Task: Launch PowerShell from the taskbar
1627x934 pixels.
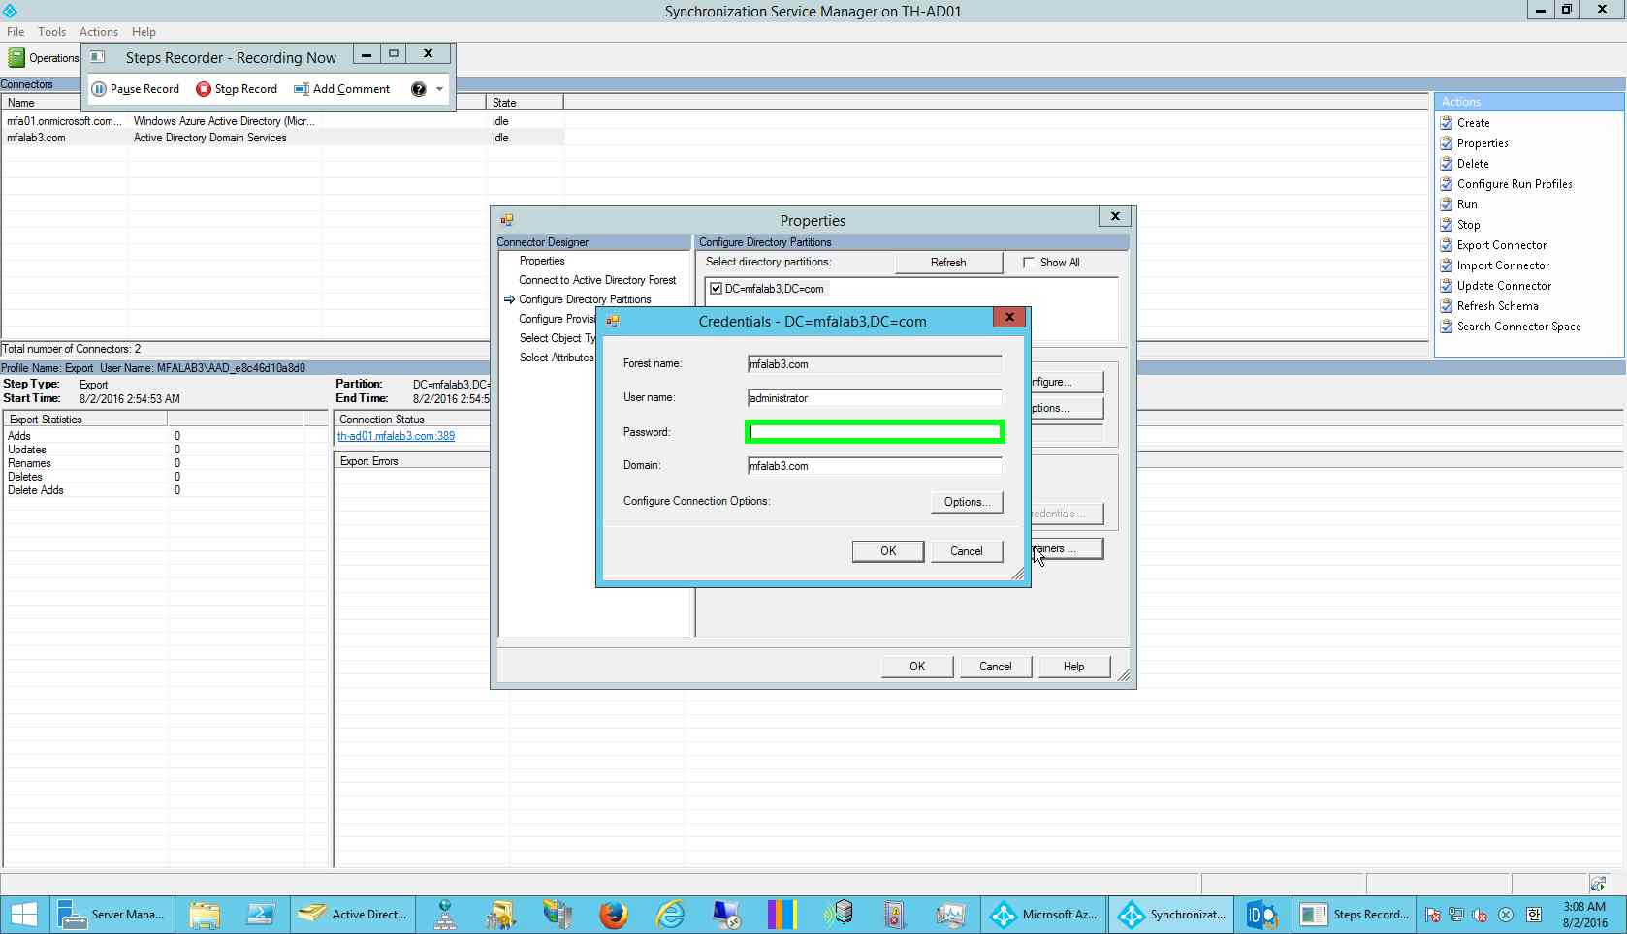Action: point(260,915)
